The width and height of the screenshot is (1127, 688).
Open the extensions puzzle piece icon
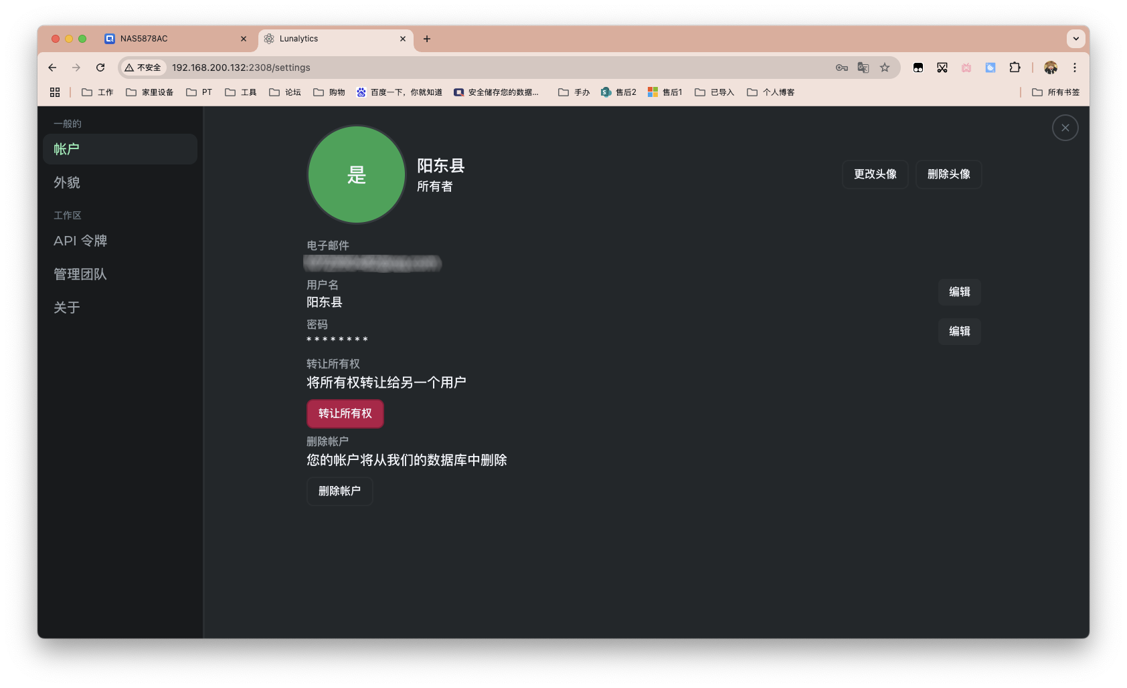(1015, 68)
